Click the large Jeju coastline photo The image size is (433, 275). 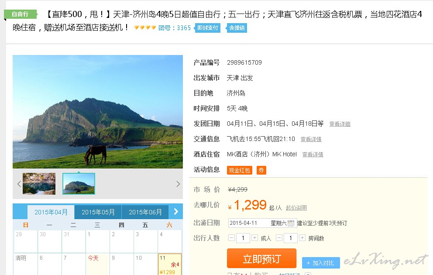coord(98,112)
